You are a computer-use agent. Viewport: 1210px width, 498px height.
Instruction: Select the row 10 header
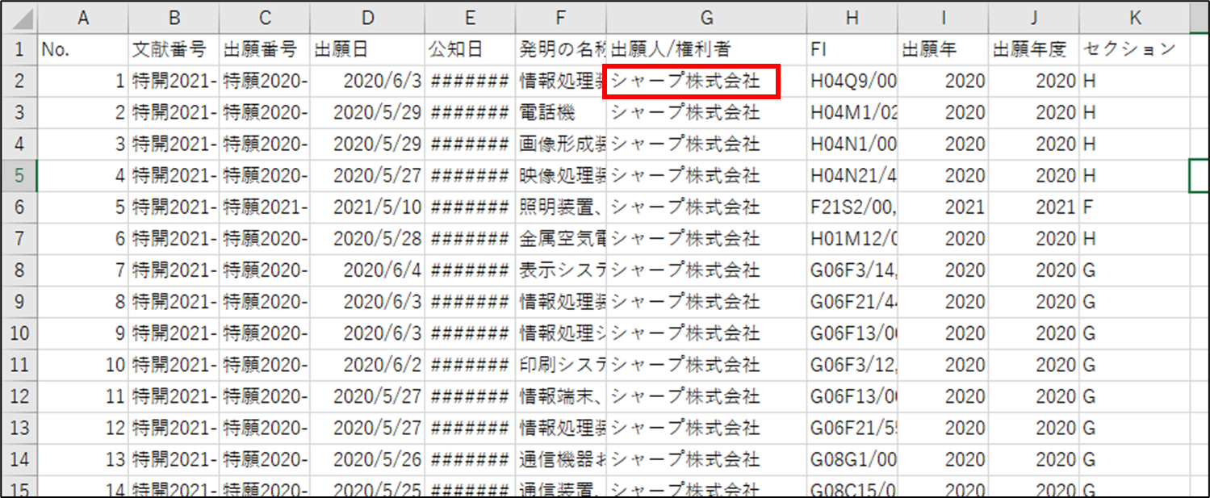coord(19,333)
